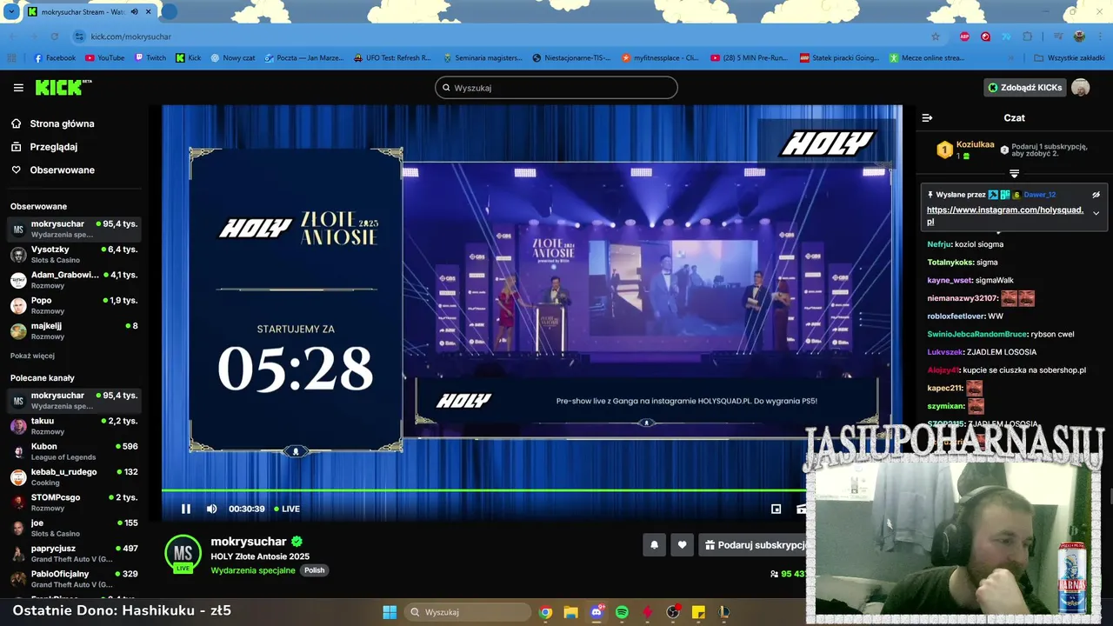Click the Zdobądź KICKs button

[x=1025, y=88]
